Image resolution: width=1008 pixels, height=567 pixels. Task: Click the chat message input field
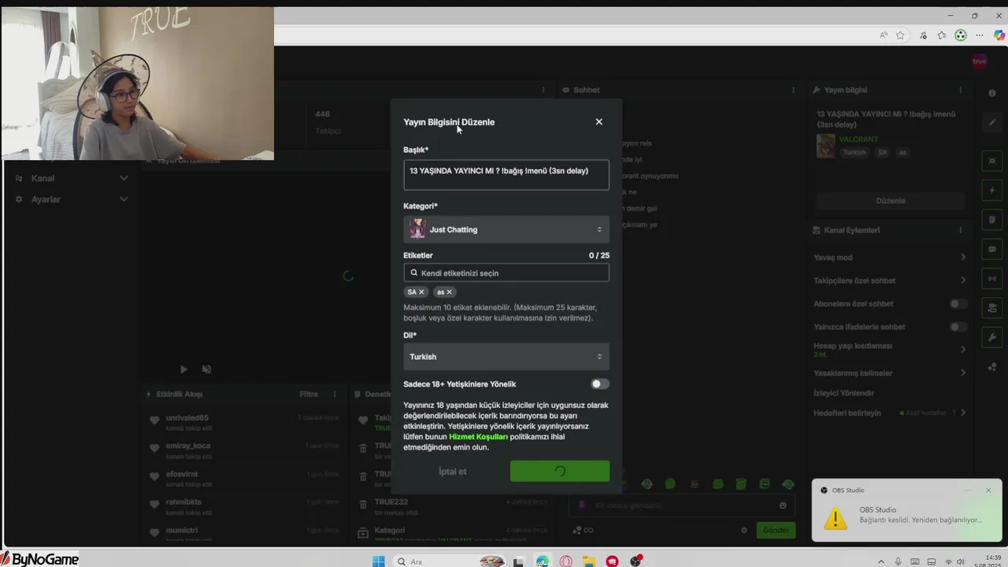[x=681, y=506]
